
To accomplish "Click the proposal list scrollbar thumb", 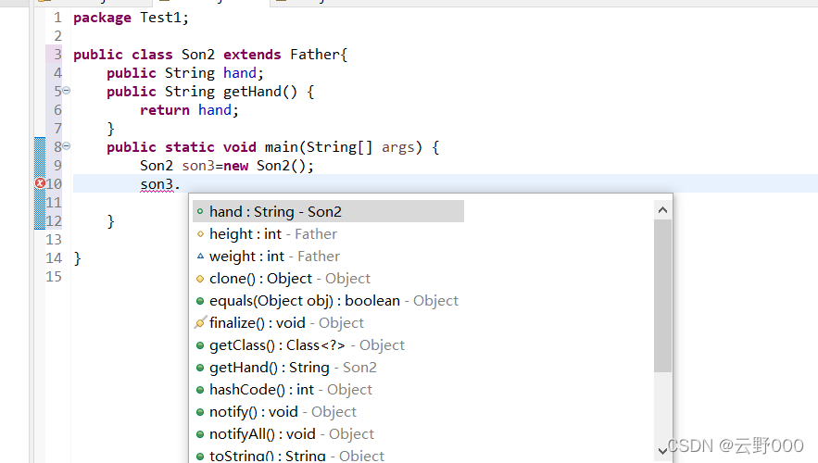I will 663,295.
